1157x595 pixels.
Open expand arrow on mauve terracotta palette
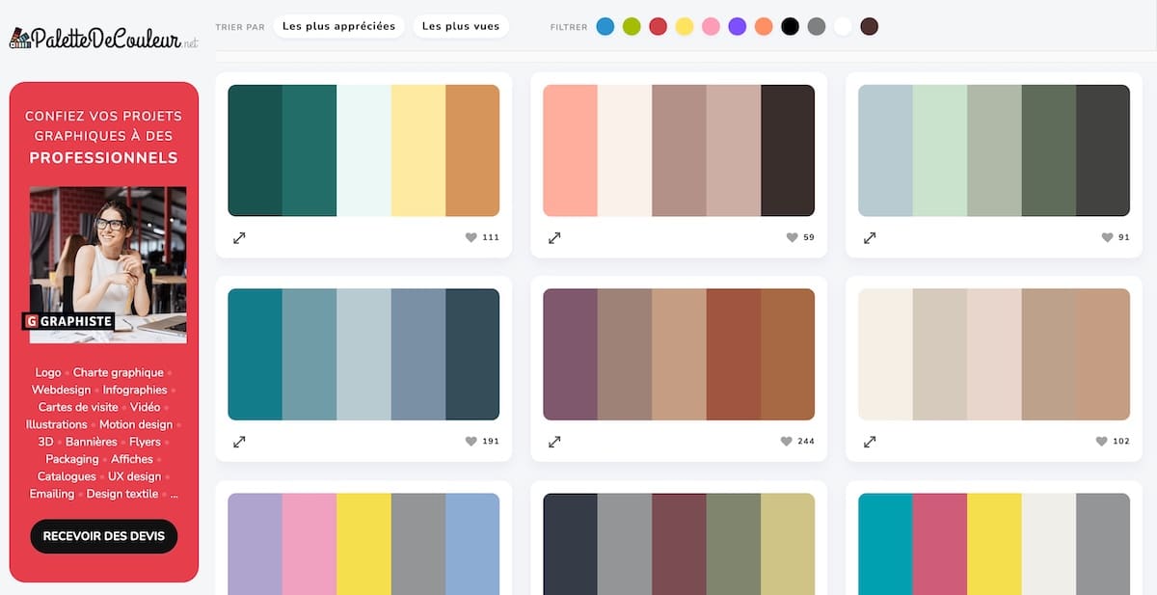[x=554, y=442]
